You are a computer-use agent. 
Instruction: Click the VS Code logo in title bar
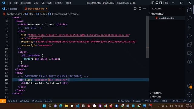(x=3, y=3)
